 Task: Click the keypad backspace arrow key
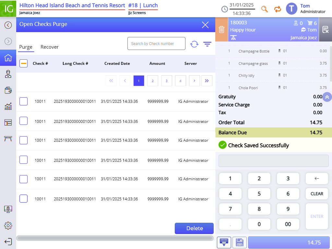pyautogui.click(x=317, y=179)
